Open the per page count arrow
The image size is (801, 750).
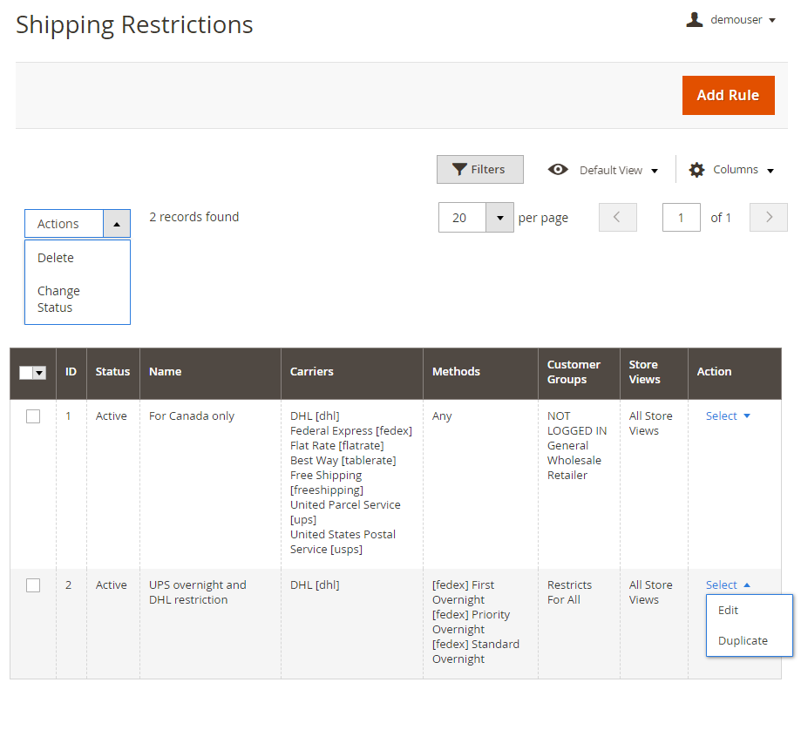point(499,218)
